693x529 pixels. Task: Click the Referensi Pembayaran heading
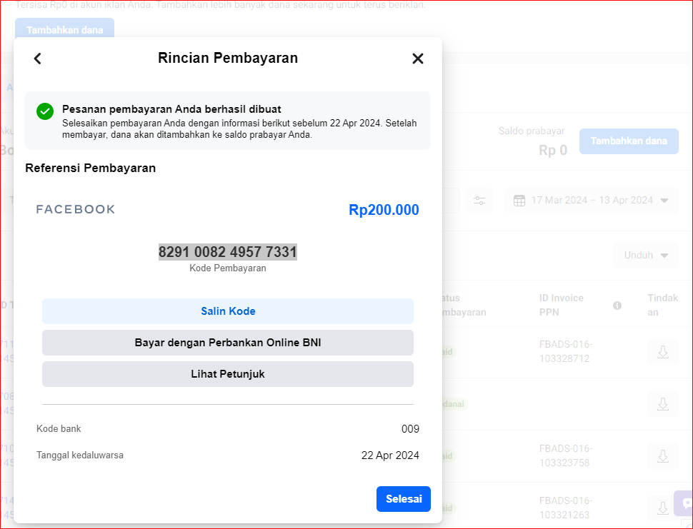point(91,168)
